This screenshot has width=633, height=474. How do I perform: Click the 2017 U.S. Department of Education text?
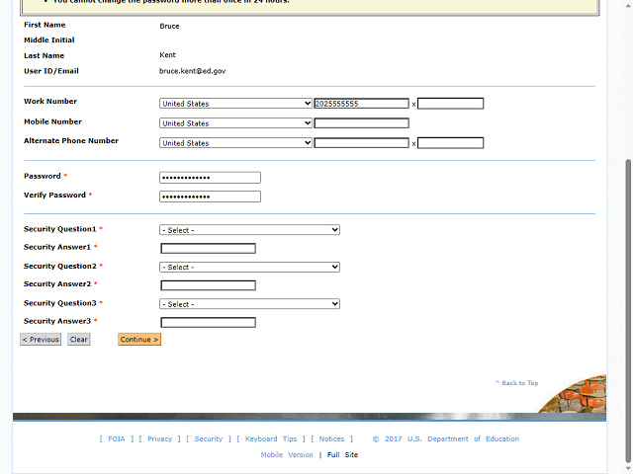point(446,438)
